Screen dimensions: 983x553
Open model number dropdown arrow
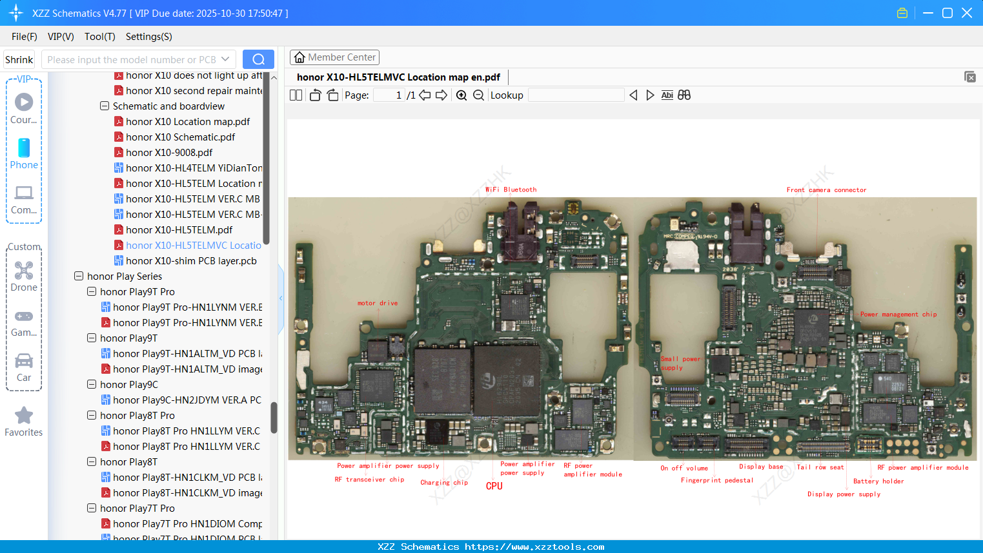point(225,59)
